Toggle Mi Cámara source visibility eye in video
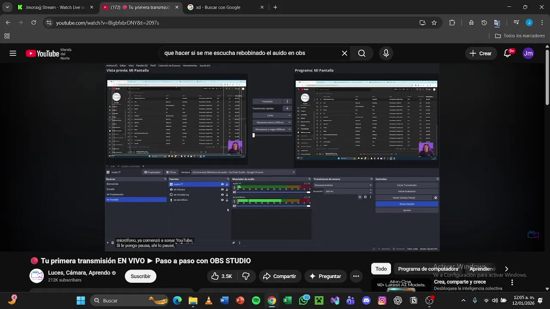 [222, 190]
